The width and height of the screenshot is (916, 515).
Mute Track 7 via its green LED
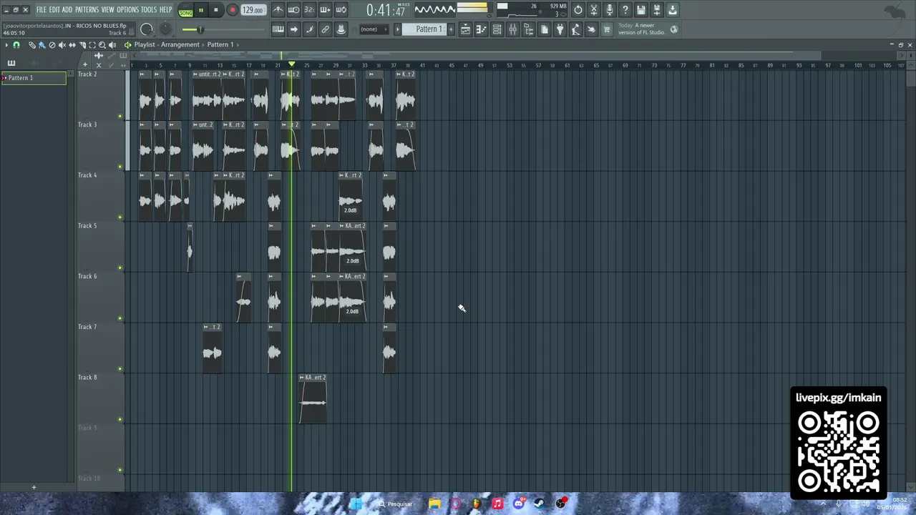pos(120,369)
